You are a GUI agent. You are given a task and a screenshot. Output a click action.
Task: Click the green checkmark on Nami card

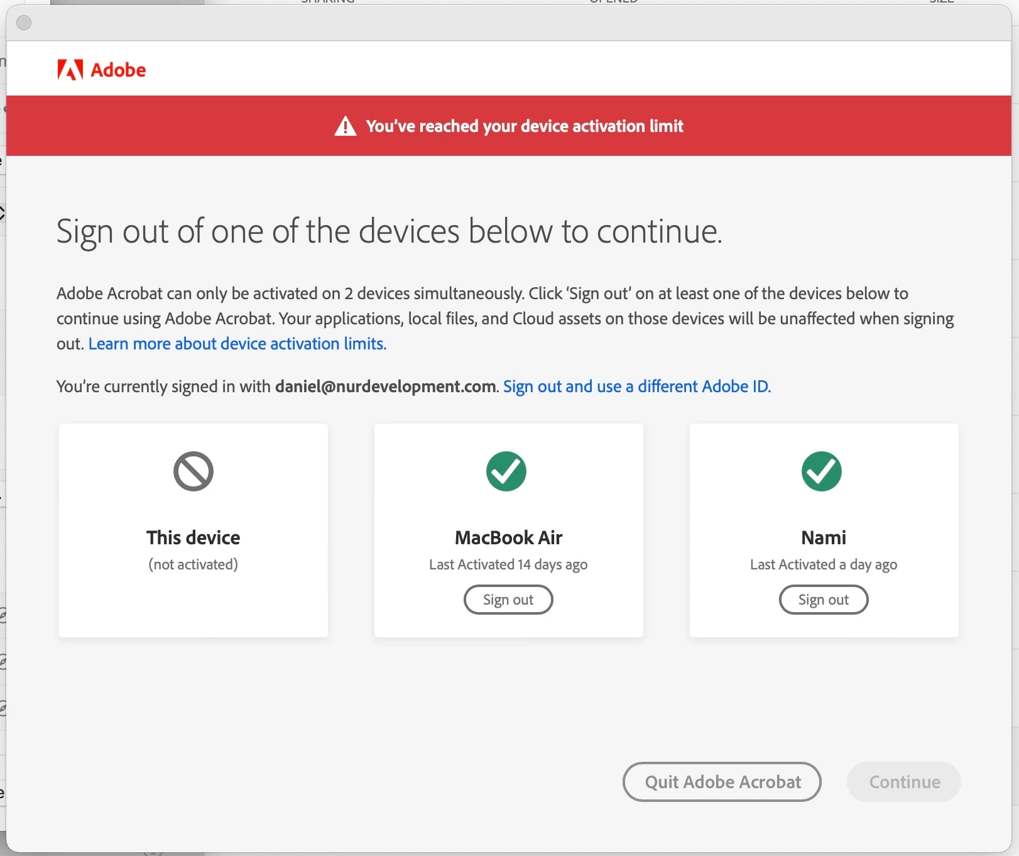(822, 471)
